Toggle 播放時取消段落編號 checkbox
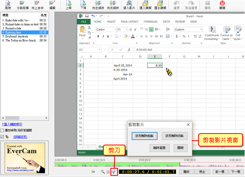 (x=3, y=130)
